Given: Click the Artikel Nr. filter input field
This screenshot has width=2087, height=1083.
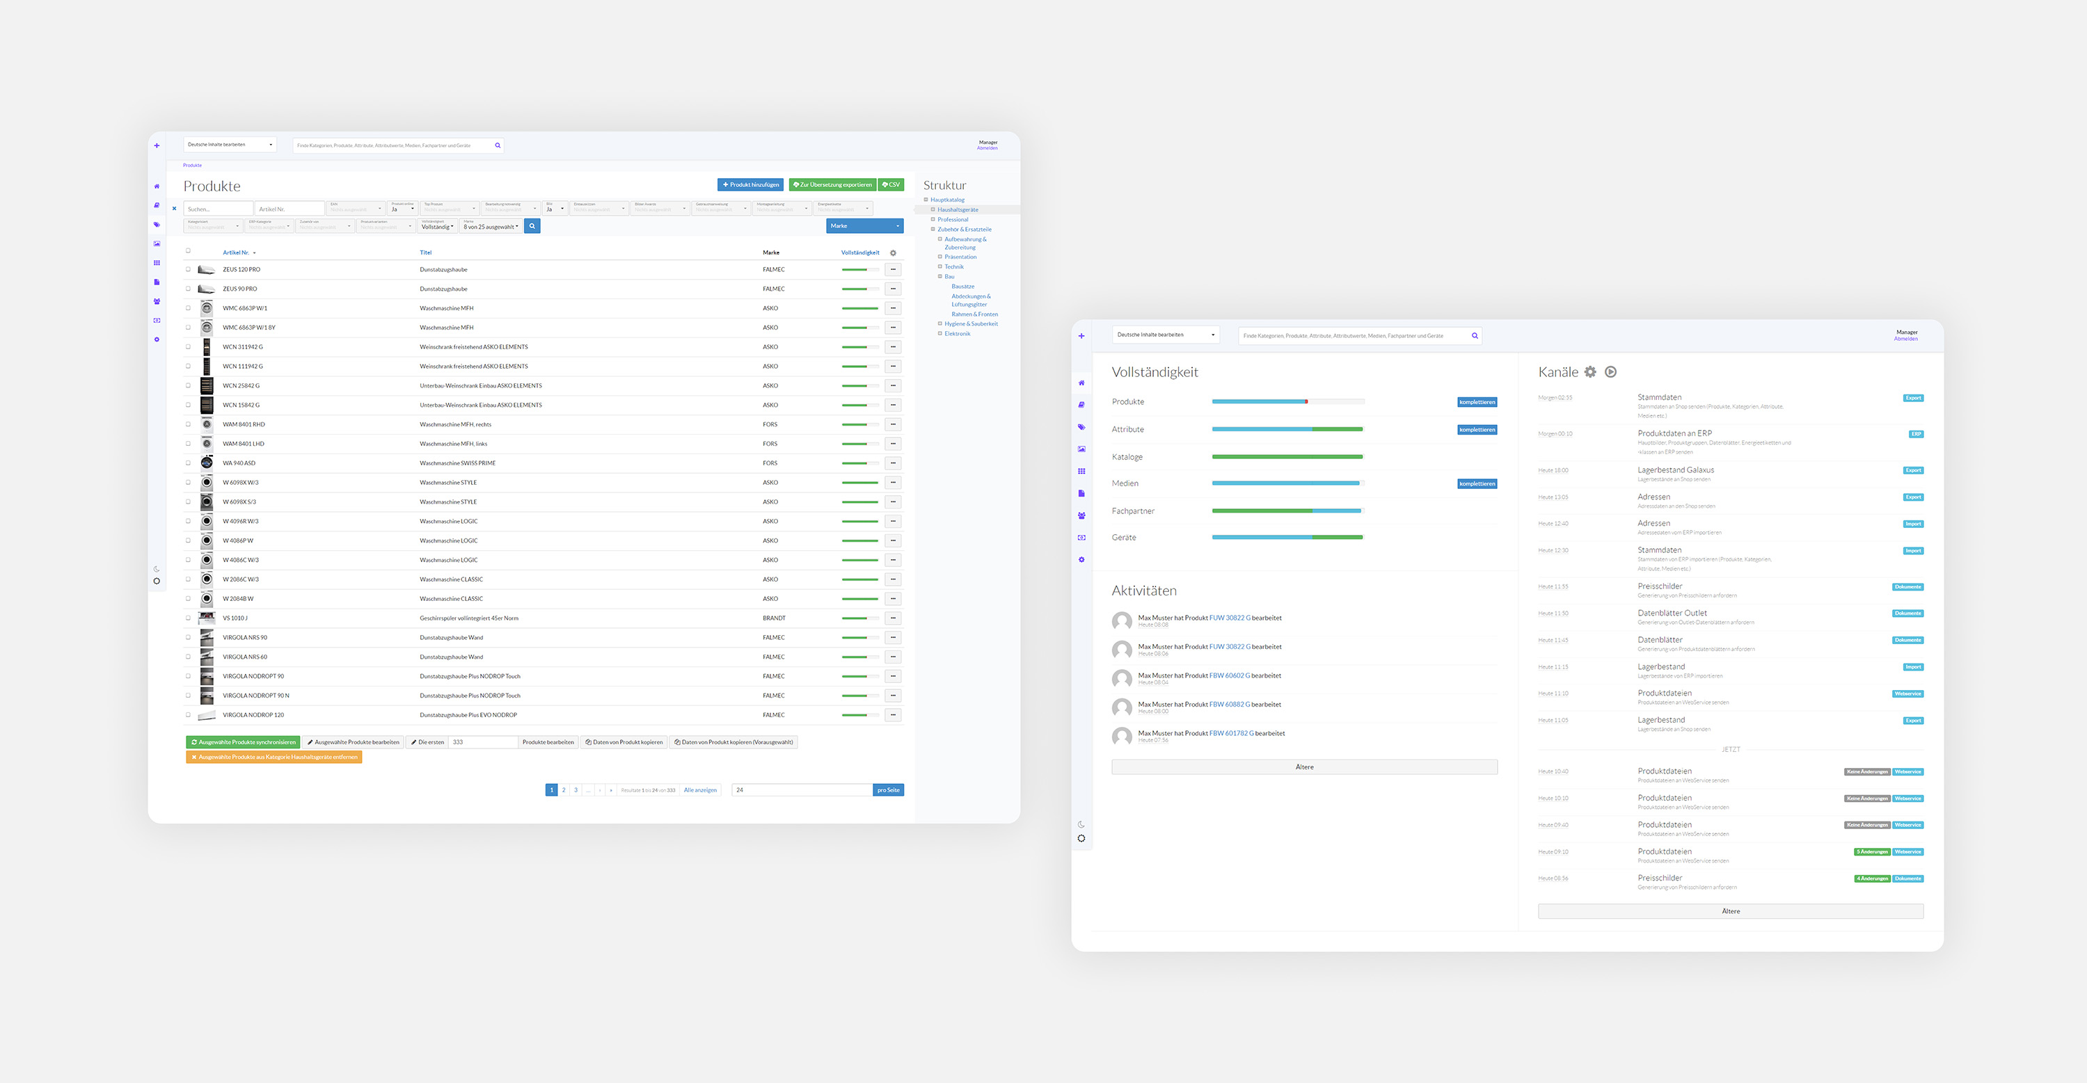Looking at the screenshot, I should coord(289,209).
